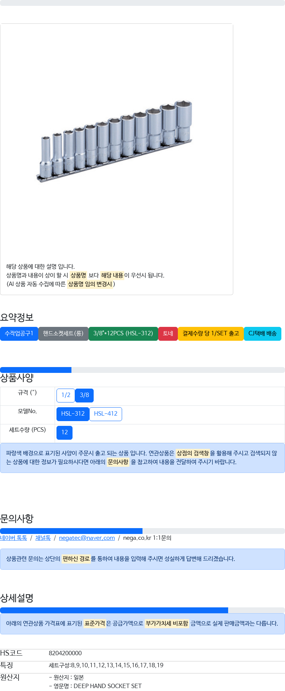Click the progress bar below 상세설명 heading
The width and height of the screenshot is (285, 691).
click(142, 610)
